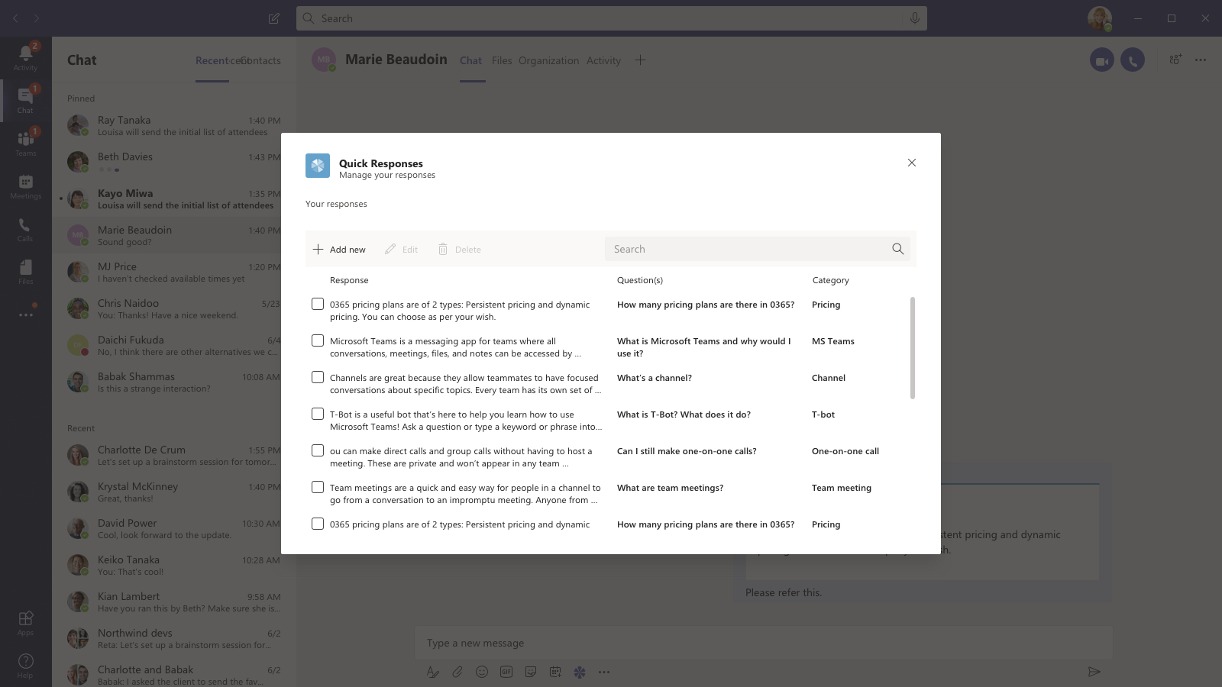Select the checkbox on the T-Bot response row

pos(318,414)
